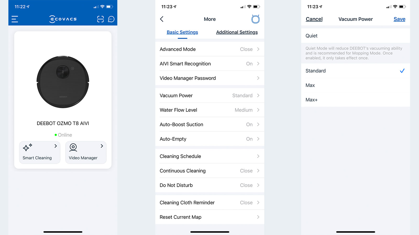
Task: Tap the robot icon on More screen
Action: coord(255,19)
